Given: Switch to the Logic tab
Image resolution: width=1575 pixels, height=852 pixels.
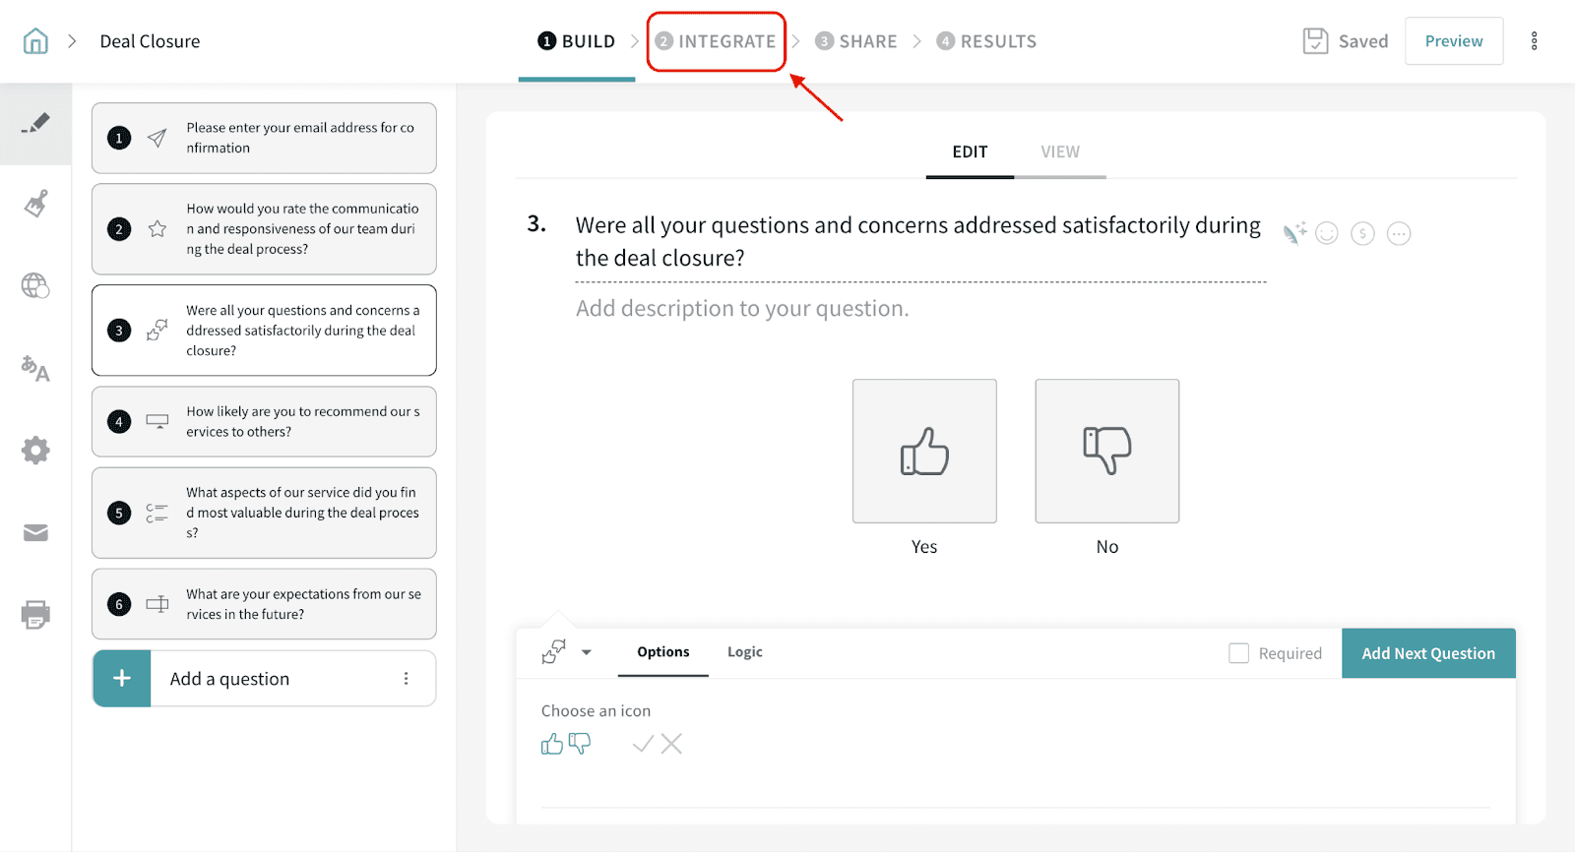Looking at the screenshot, I should (x=744, y=652).
